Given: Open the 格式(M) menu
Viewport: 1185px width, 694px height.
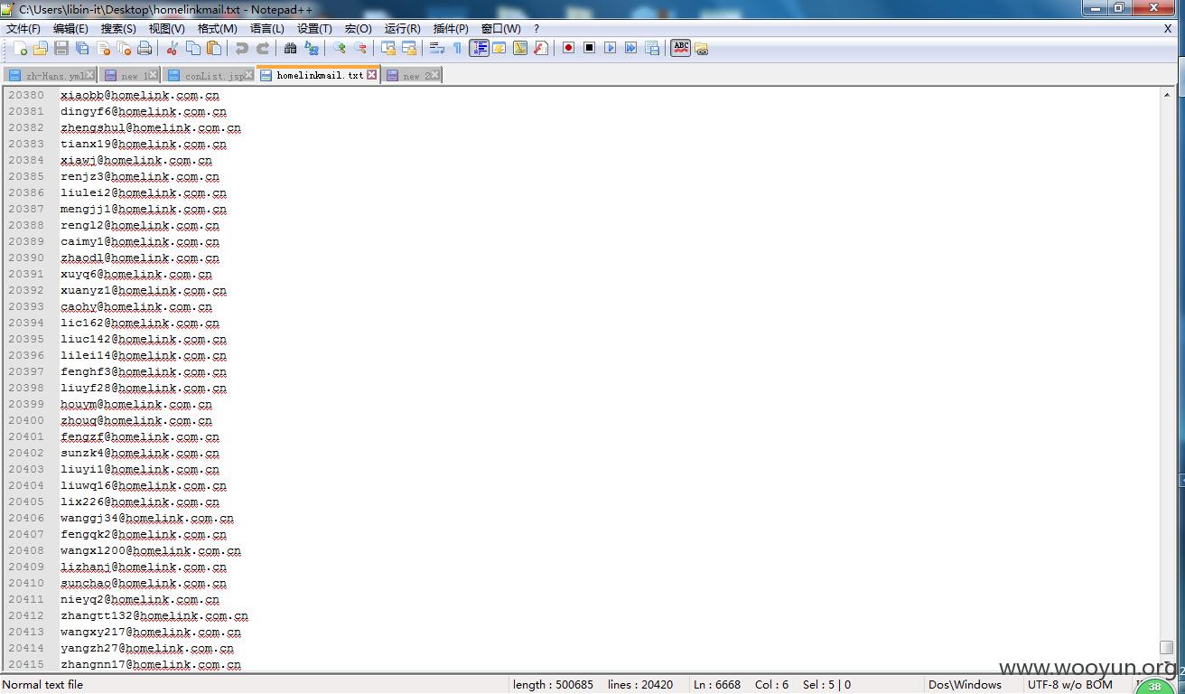Looking at the screenshot, I should (x=217, y=29).
